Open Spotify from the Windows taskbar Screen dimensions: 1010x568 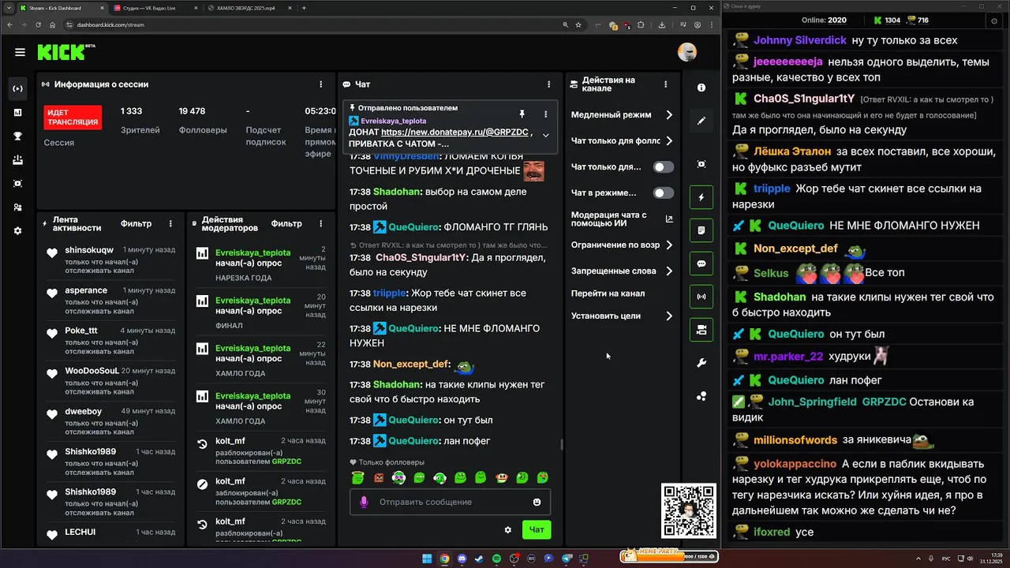(x=496, y=559)
